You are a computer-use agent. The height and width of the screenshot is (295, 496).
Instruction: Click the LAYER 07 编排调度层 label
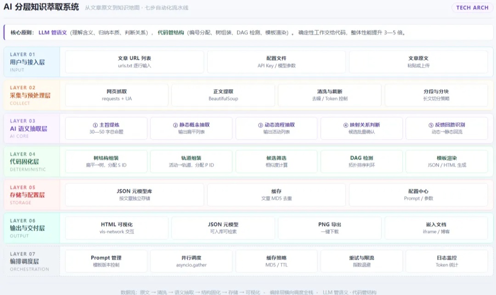32,261
